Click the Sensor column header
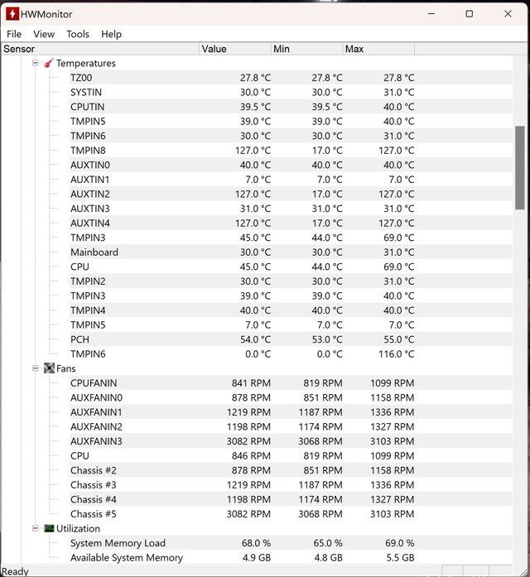Image resolution: width=530 pixels, height=577 pixels. click(x=99, y=49)
